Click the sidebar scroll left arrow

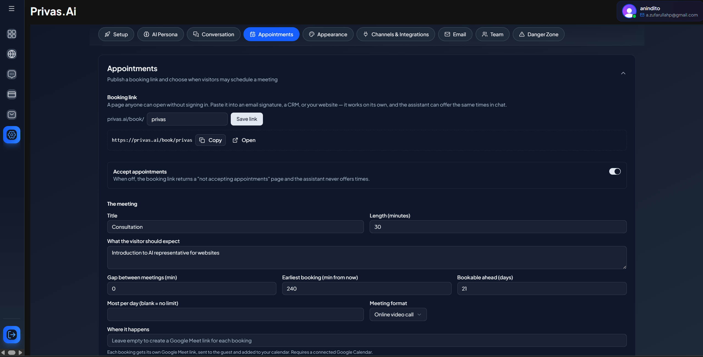[x=3, y=352]
